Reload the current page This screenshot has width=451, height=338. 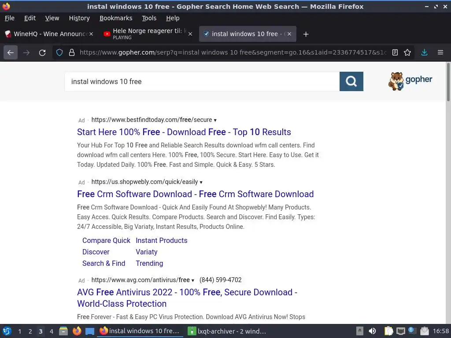[x=42, y=53]
